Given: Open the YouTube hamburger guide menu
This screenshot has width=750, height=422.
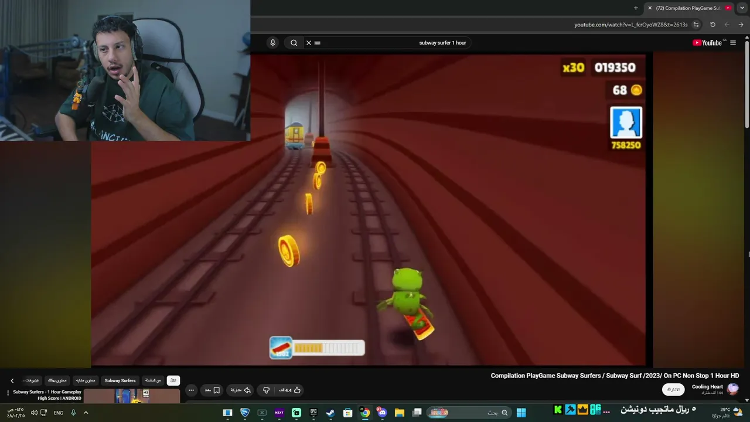Looking at the screenshot, I should pos(733,43).
